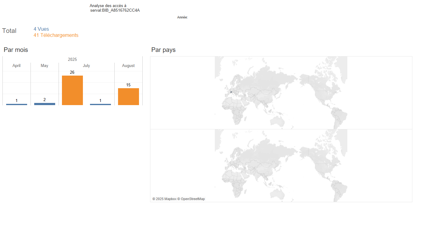Click the "Par mois" heading
The image size is (421, 236).
point(16,50)
